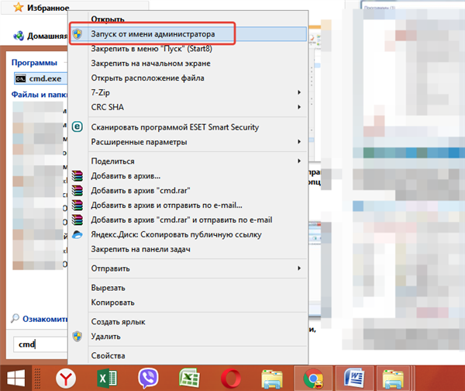Open the Поделиться menu entry
This screenshot has width=465, height=391.
188,161
